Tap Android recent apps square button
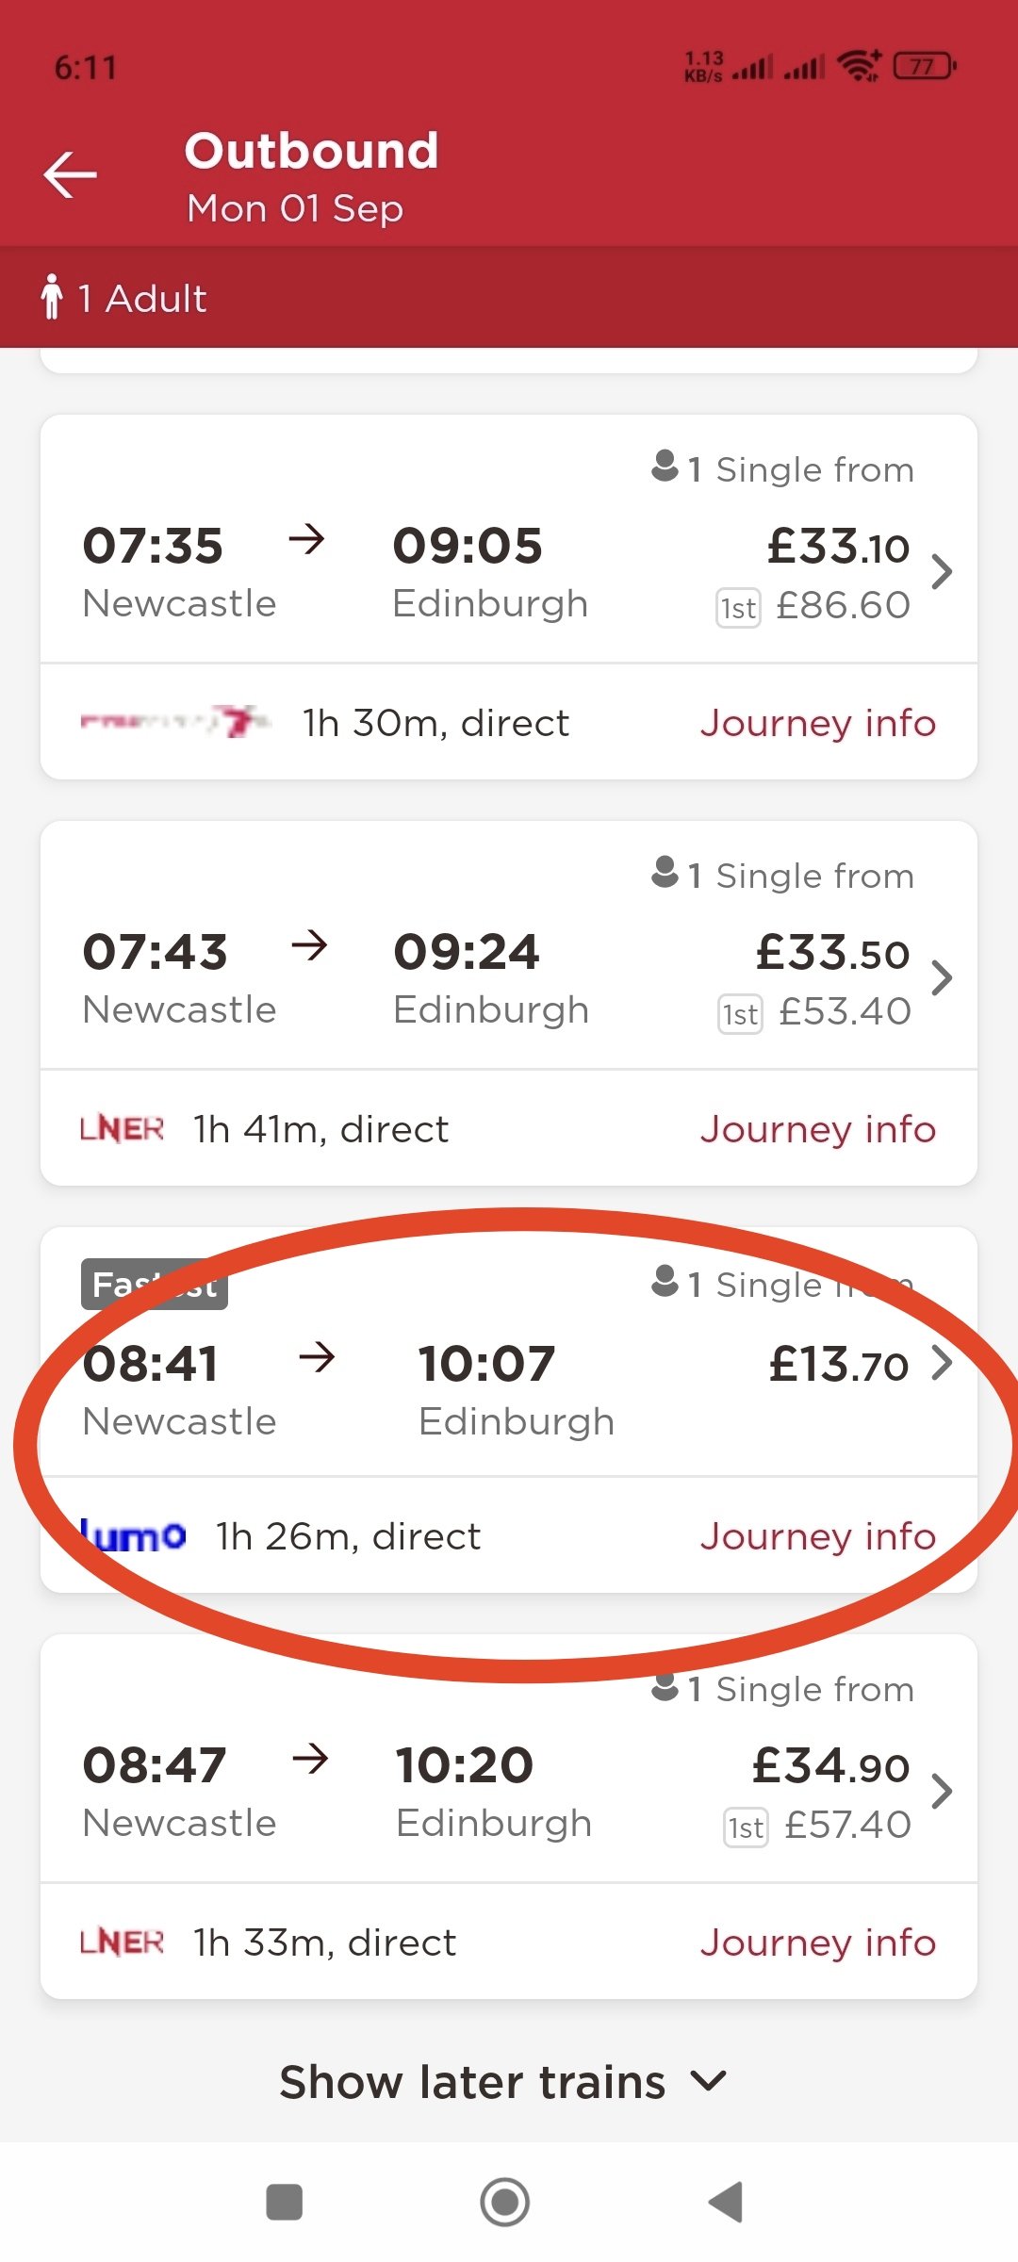Viewport: 1018px width, 2262px height. point(285,2203)
